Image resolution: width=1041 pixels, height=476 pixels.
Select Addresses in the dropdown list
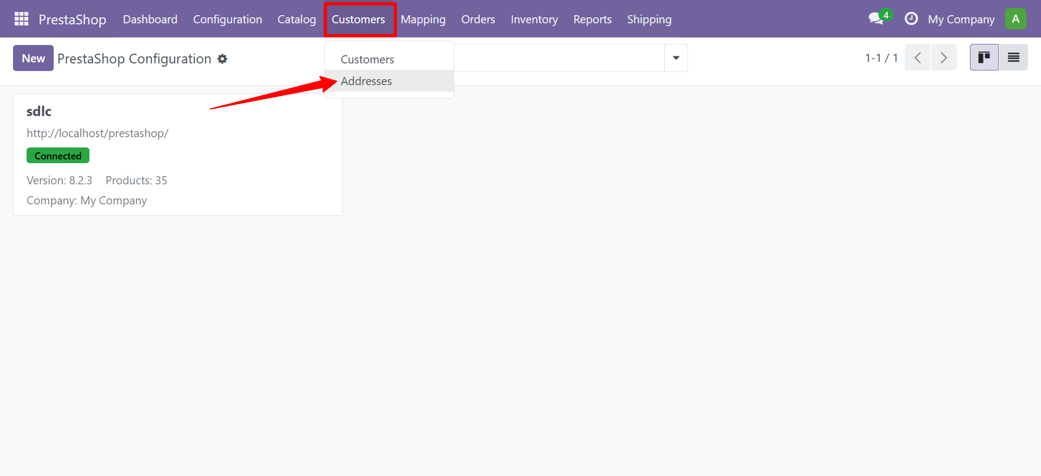389,81
